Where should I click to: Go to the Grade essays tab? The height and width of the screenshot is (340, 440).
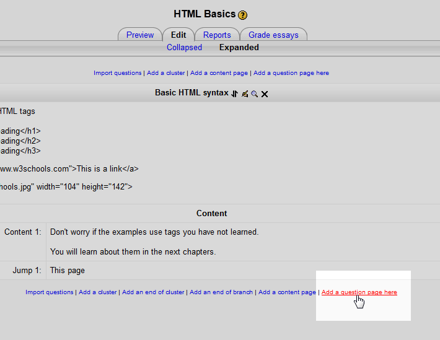(273, 35)
